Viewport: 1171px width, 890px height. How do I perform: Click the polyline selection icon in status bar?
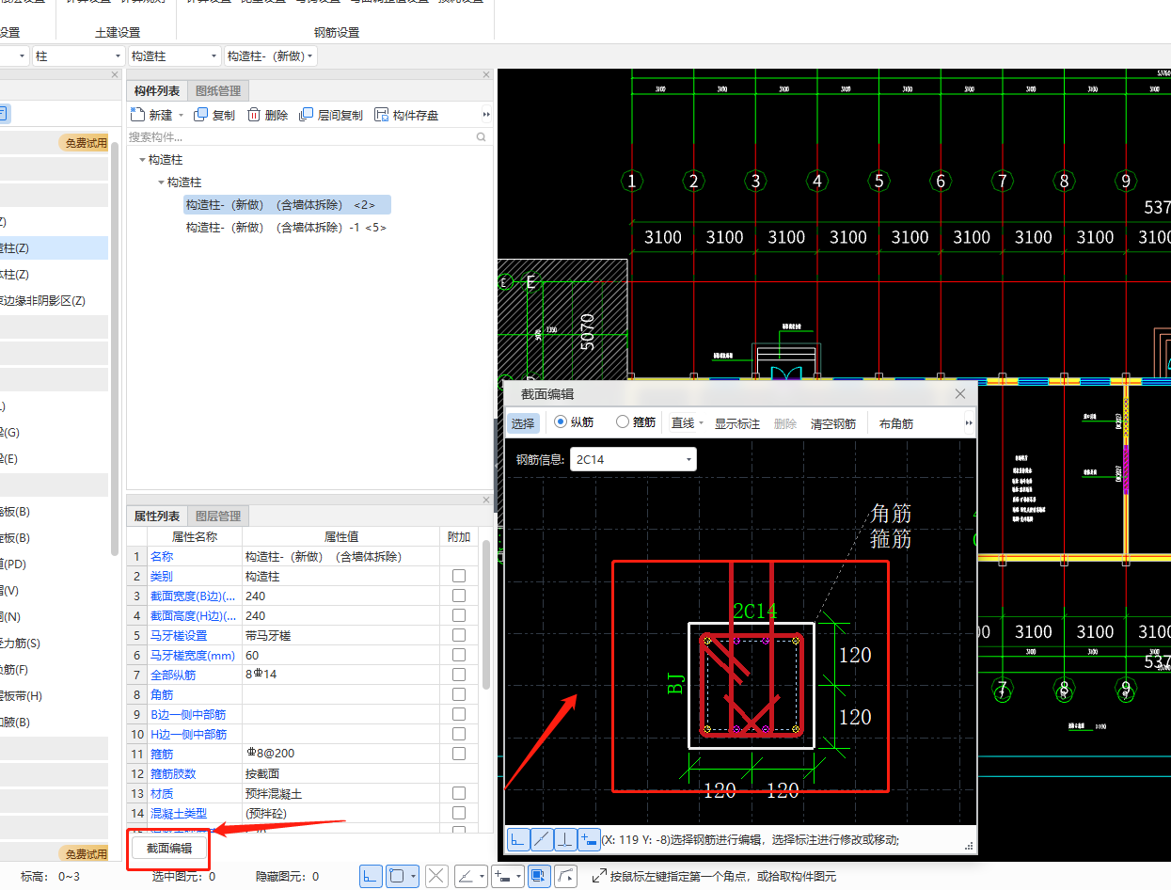click(565, 876)
